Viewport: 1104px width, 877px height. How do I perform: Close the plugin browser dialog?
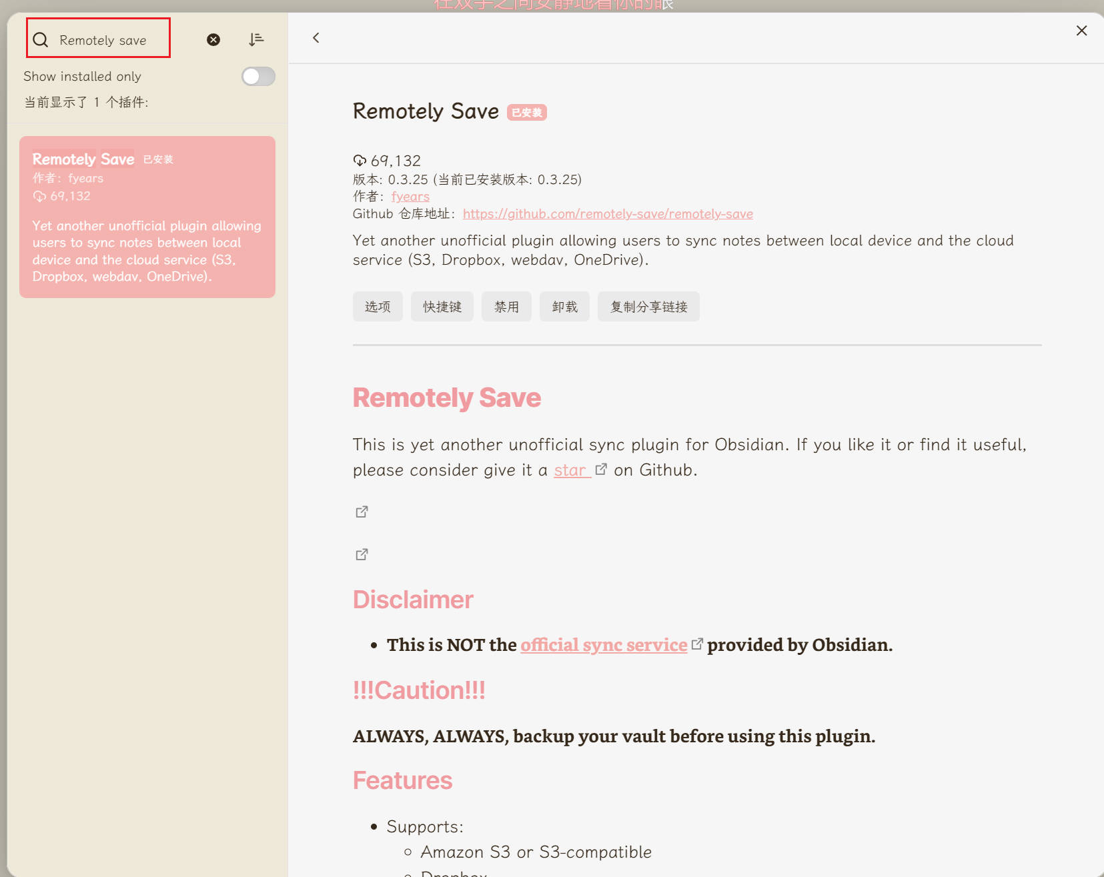click(x=1081, y=31)
